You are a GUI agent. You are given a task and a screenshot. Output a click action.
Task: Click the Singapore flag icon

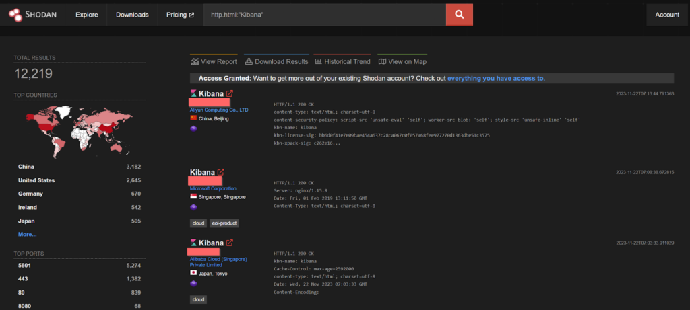(x=193, y=197)
